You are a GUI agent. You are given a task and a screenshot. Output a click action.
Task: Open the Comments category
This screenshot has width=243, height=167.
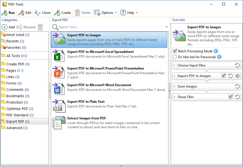point(24,89)
